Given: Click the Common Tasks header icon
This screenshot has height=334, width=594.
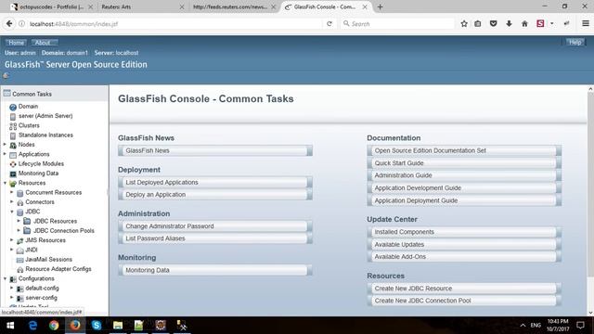Looking at the screenshot, I should [6, 93].
